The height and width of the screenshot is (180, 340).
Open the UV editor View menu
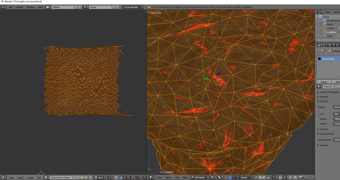[11, 177]
